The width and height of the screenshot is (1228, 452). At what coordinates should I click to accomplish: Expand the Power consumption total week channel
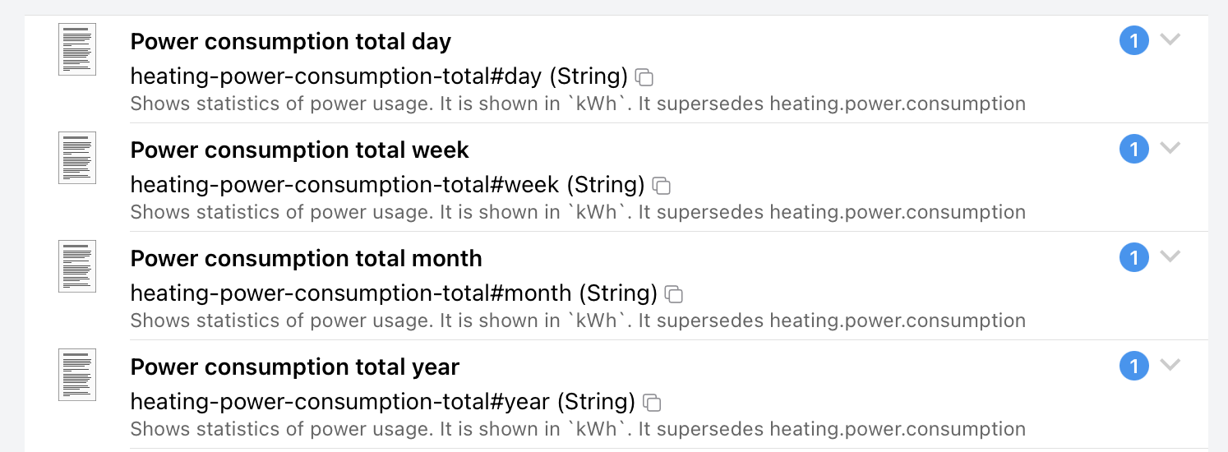coord(1170,148)
